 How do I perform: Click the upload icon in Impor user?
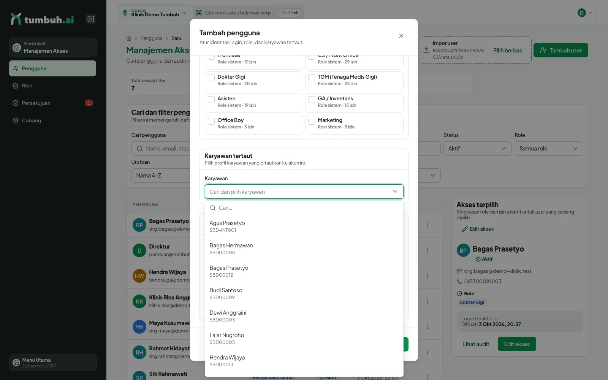[x=426, y=50]
